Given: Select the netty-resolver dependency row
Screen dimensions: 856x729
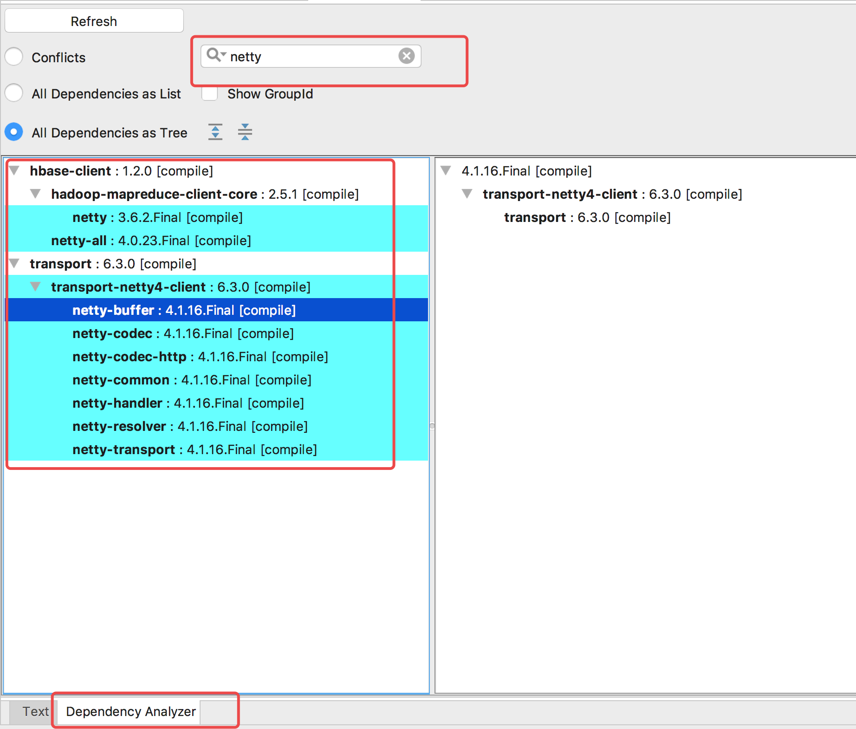Looking at the screenshot, I should point(216,426).
